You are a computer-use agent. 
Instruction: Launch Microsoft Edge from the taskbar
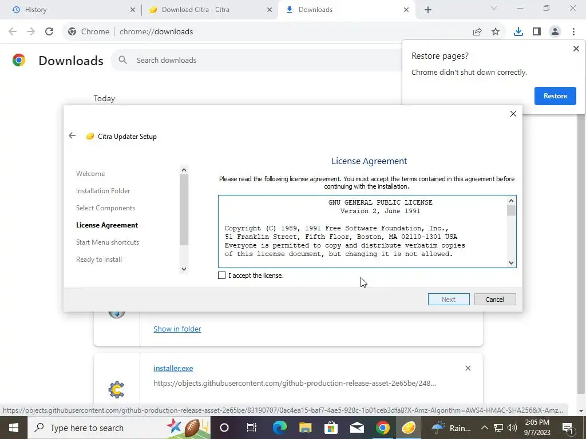pos(279,428)
